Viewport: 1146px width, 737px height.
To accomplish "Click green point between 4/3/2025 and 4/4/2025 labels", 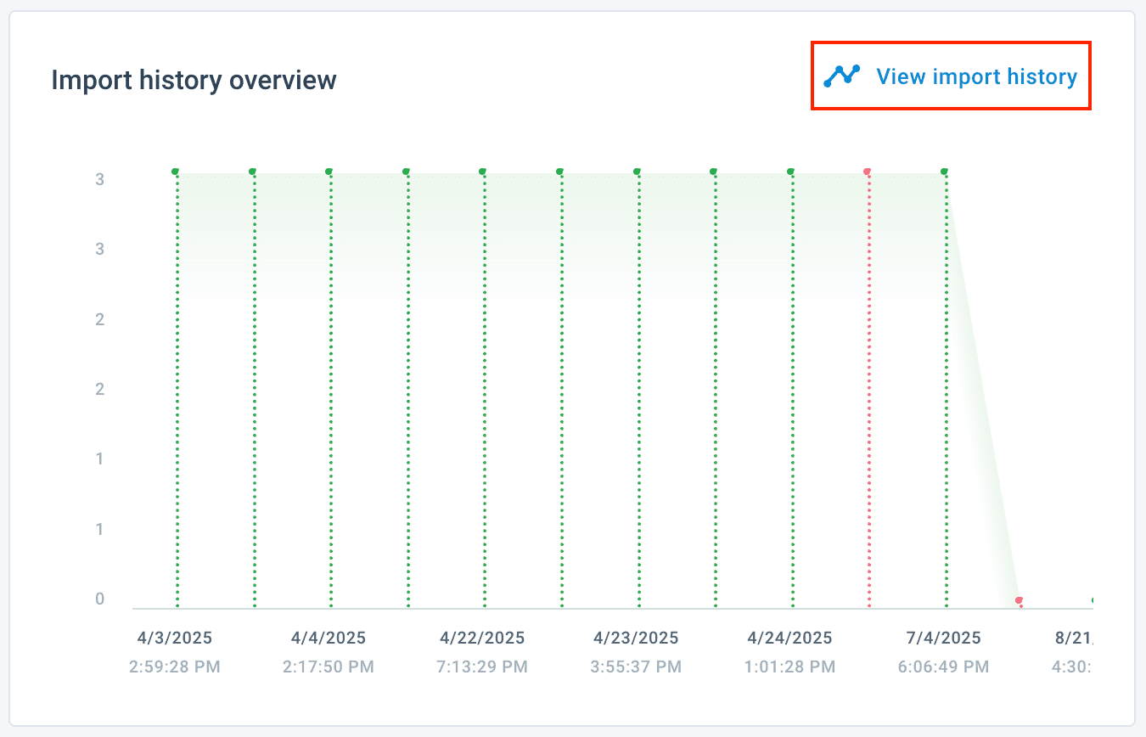I will 252,172.
